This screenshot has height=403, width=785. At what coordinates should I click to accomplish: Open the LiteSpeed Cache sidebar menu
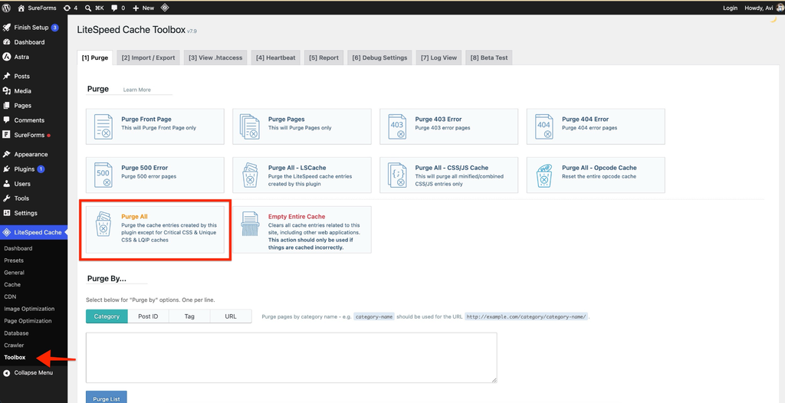tap(34, 232)
